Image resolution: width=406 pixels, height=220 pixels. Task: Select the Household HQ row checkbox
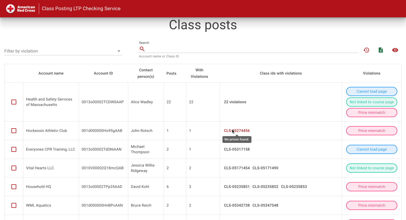(x=14, y=187)
